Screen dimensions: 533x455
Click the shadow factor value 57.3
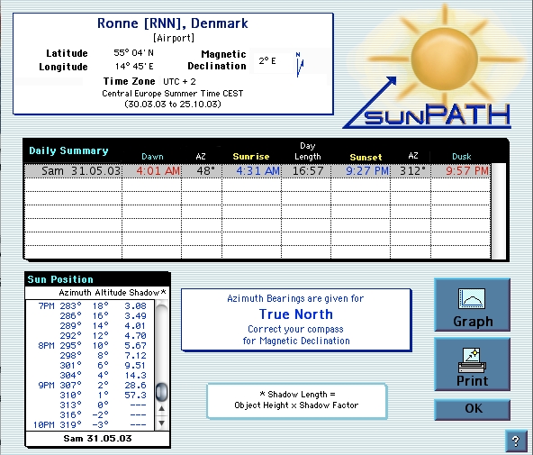(x=135, y=396)
